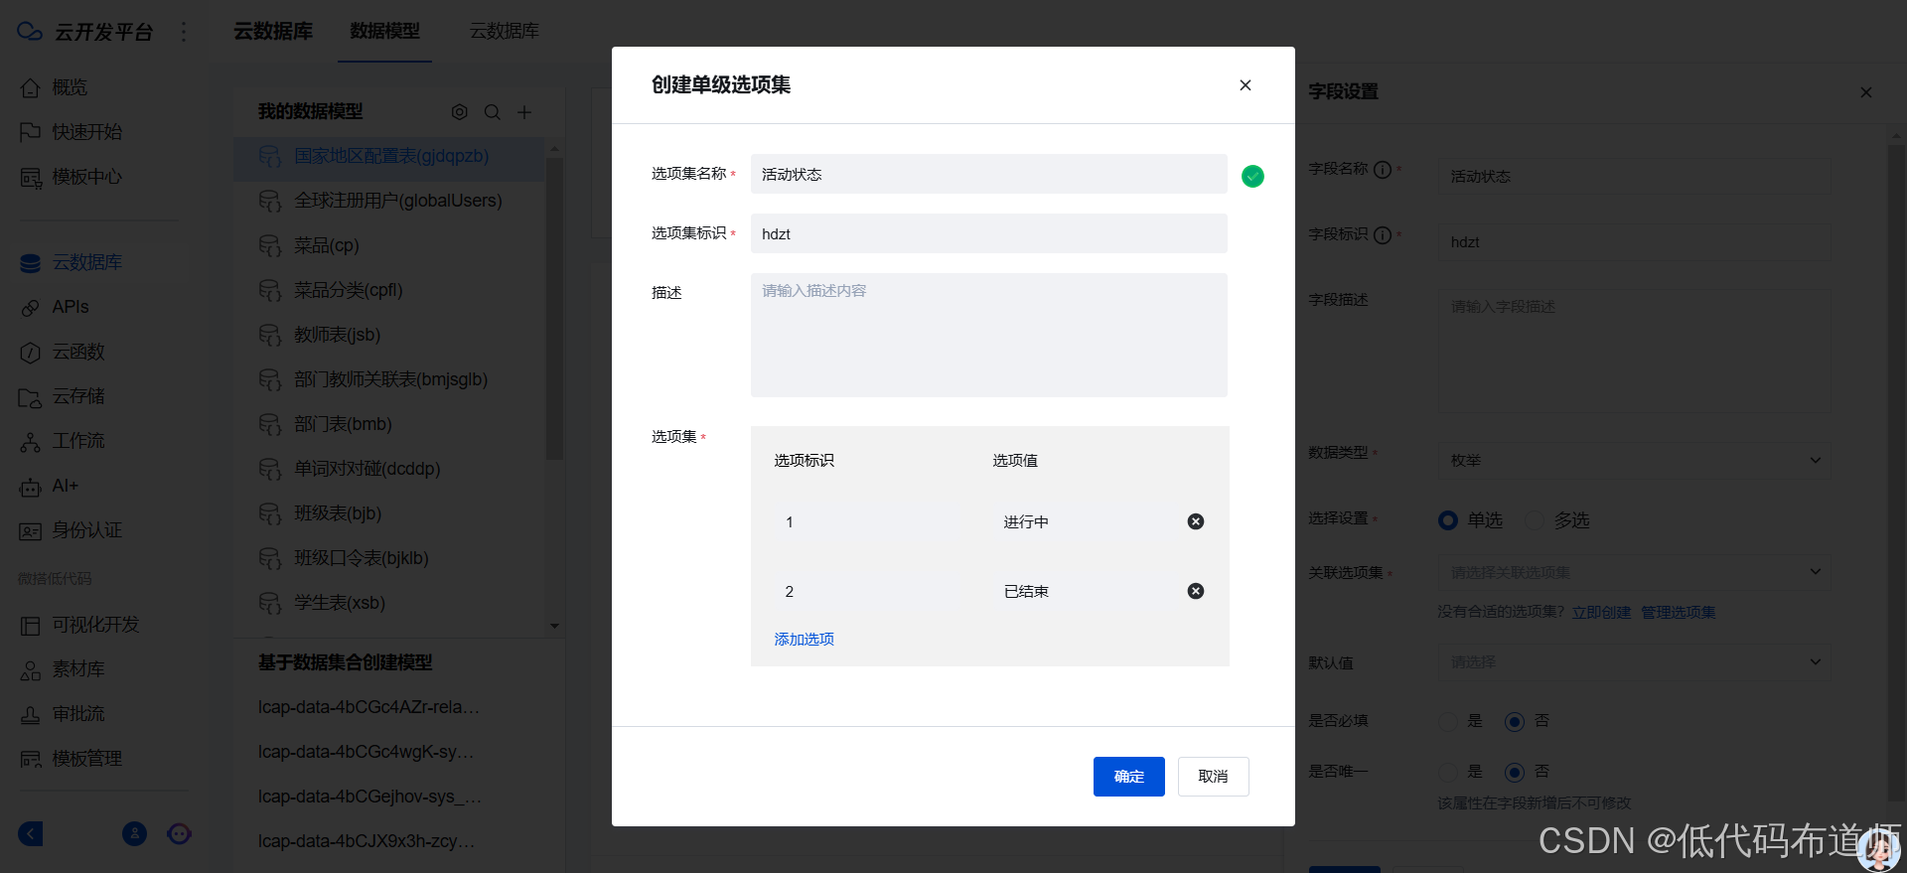
Task: Click the vertical dots menu beside 云开发平台
Action: 184,32
